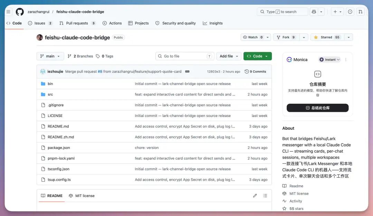Open the Insights tab
This screenshot has width=373, height=216.
pos(213,23)
